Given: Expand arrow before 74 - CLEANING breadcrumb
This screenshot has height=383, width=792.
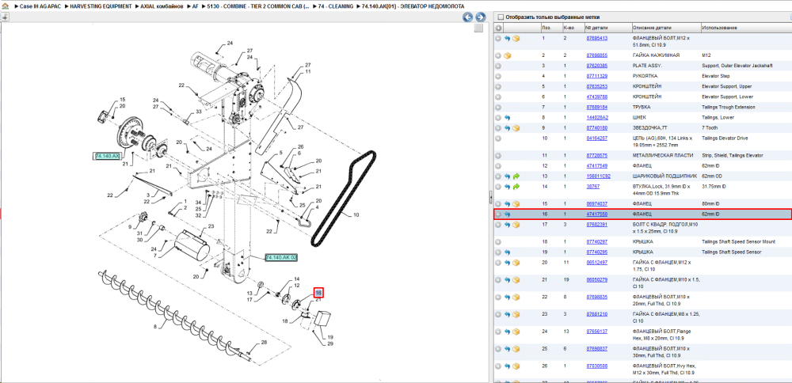Looking at the screenshot, I should [x=314, y=6].
